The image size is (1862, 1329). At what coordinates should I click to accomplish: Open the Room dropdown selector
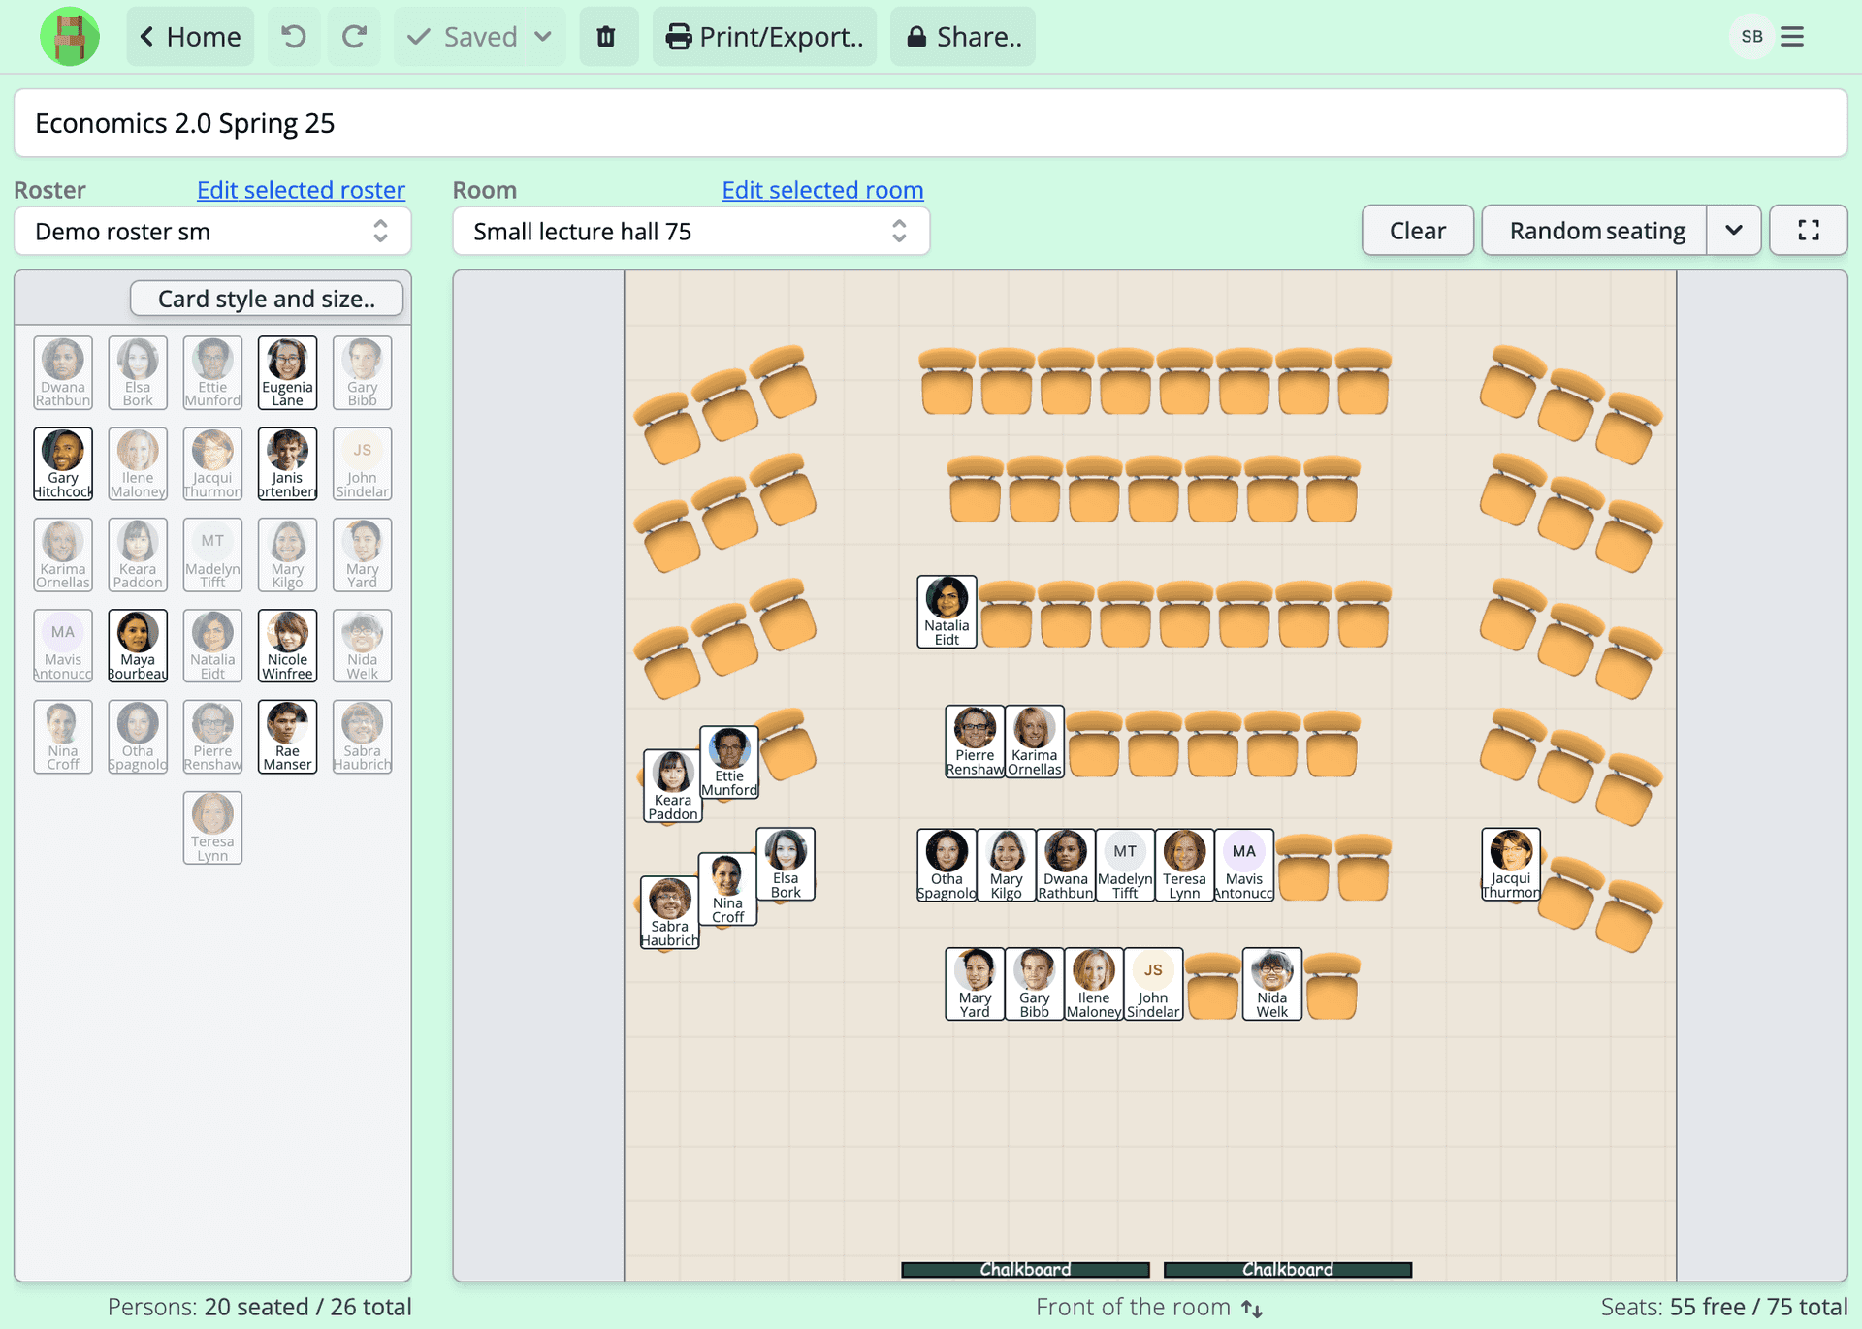(690, 230)
